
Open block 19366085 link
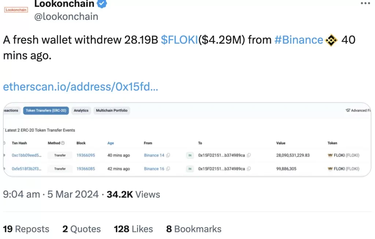[x=86, y=169]
